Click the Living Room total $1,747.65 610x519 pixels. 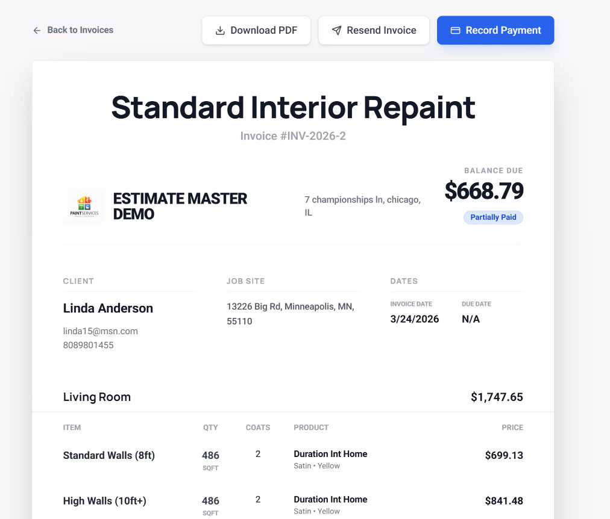point(497,397)
